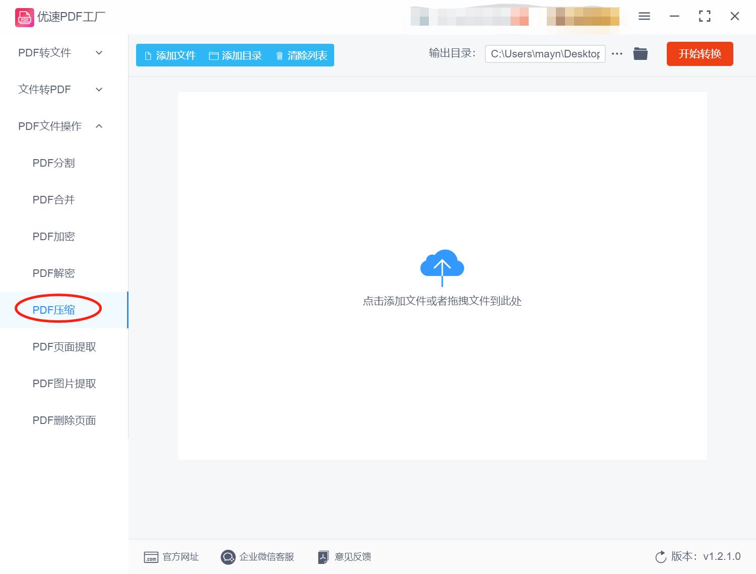
Task: Click the 意见反馈 feedback icon
Action: [323, 557]
